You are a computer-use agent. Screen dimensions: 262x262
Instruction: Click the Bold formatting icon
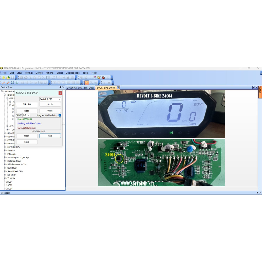tap(54, 83)
